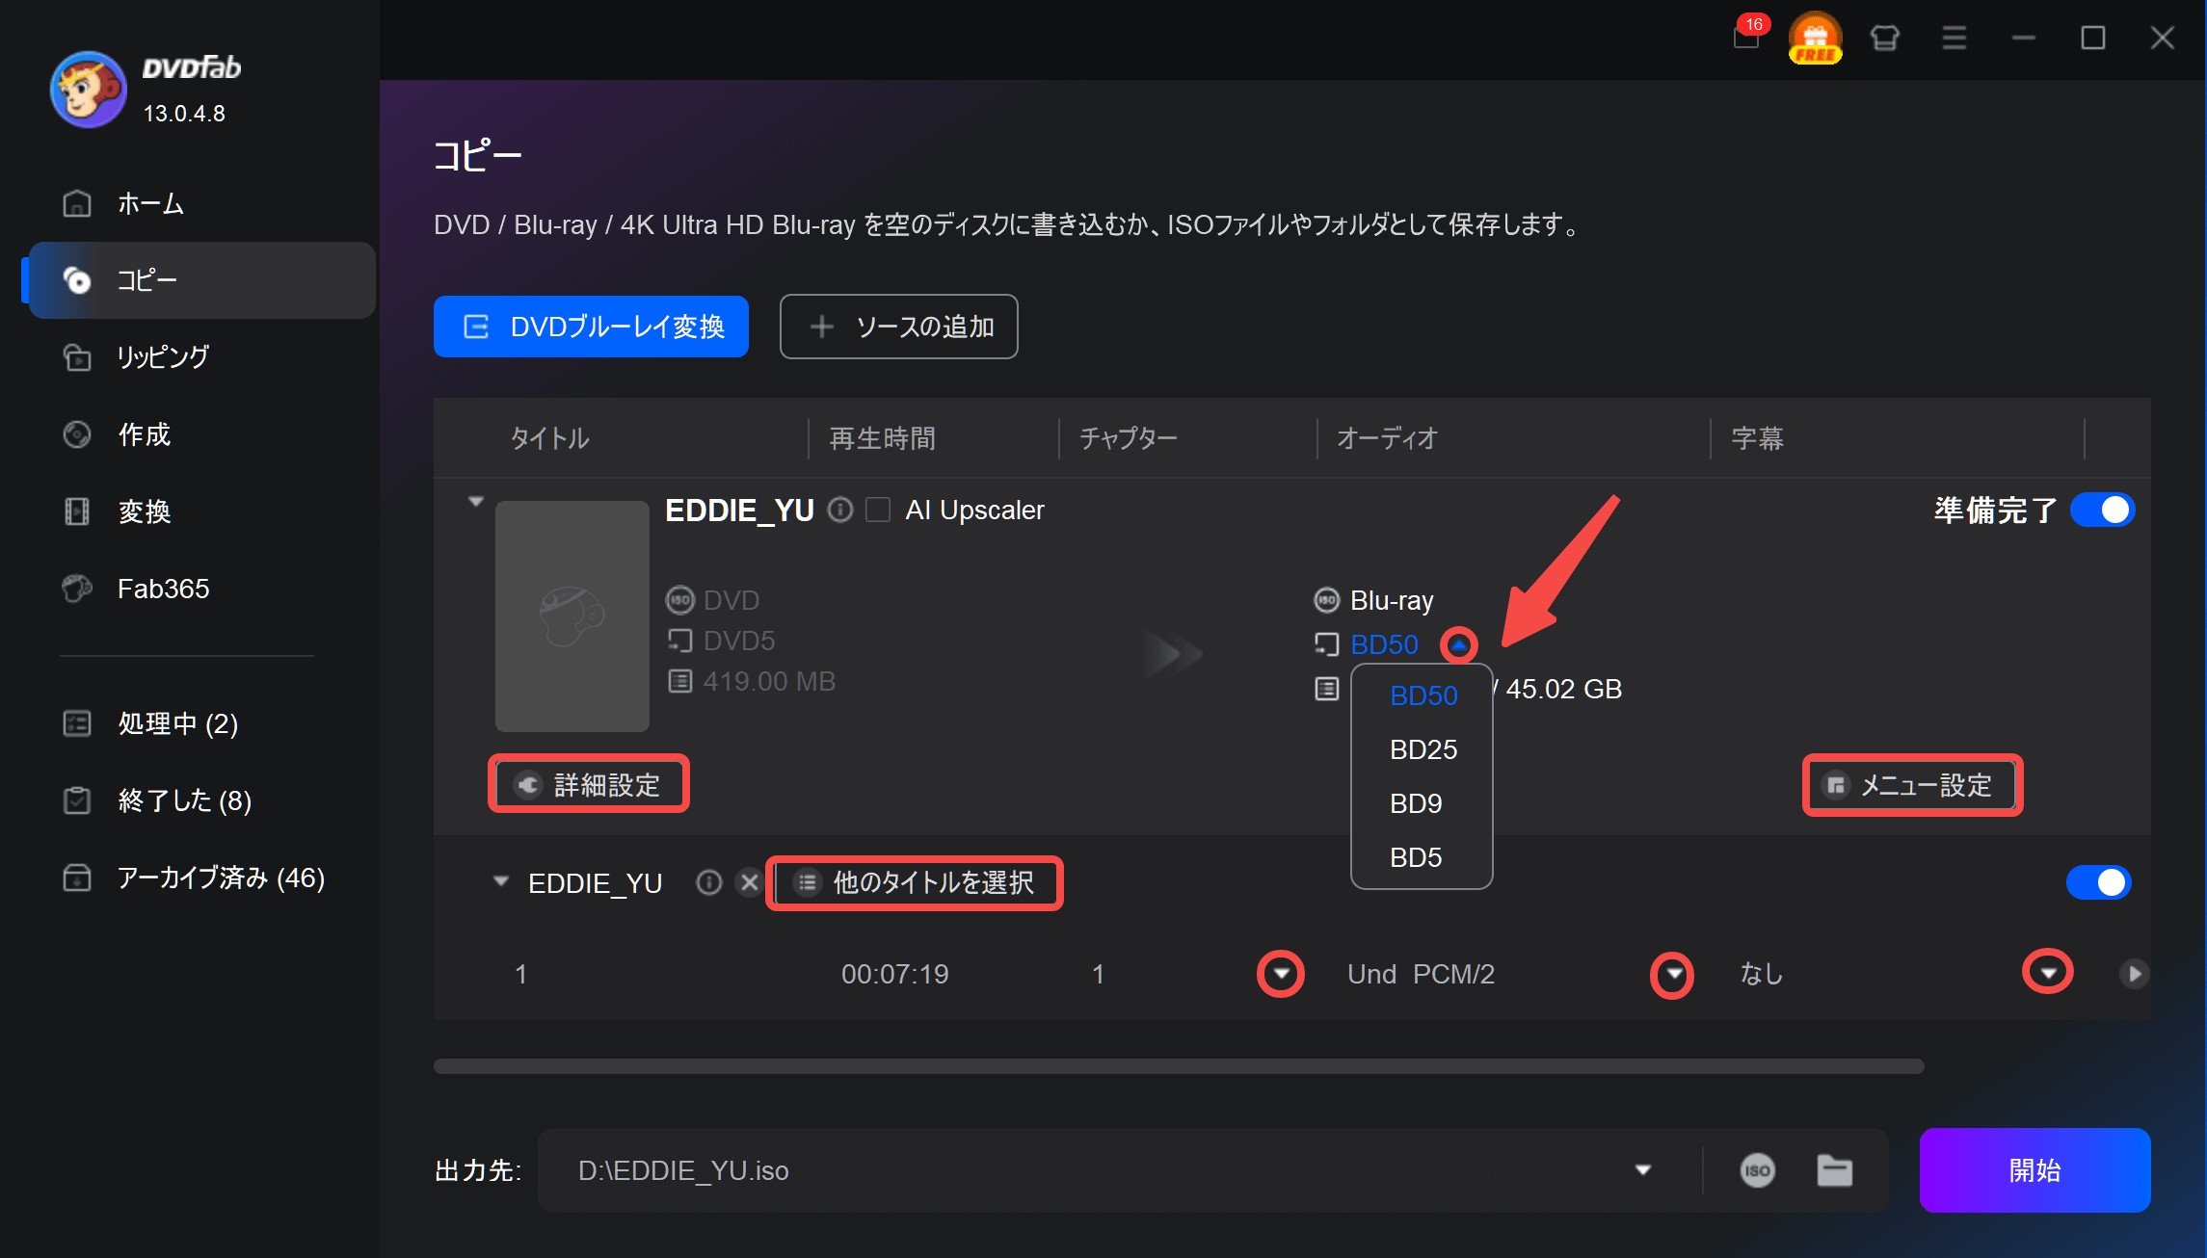The image size is (2207, 1258).
Task: Open メニュー設定 menu settings
Action: coord(1913,785)
